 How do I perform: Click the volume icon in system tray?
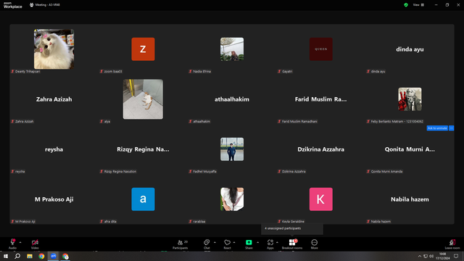click(431, 256)
